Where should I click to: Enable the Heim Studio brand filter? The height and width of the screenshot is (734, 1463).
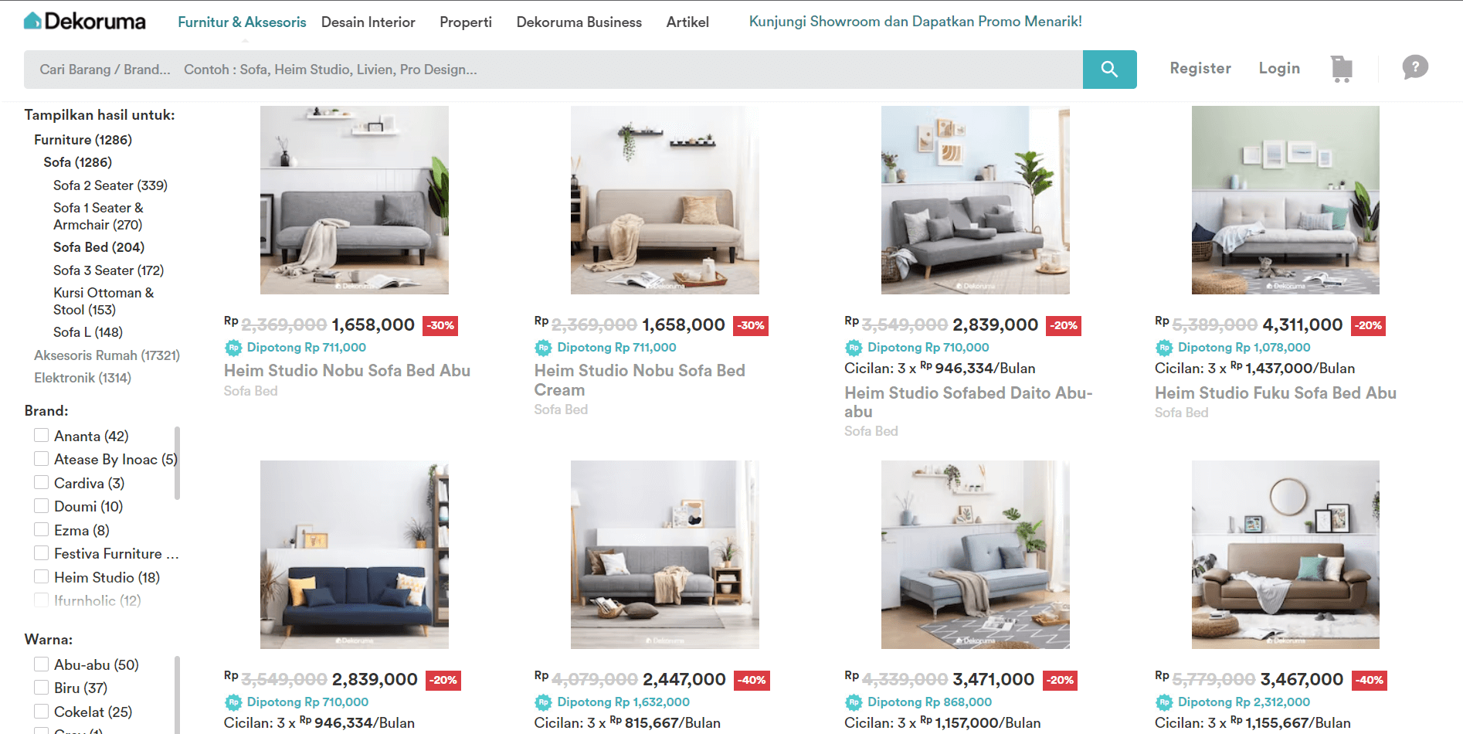(42, 577)
